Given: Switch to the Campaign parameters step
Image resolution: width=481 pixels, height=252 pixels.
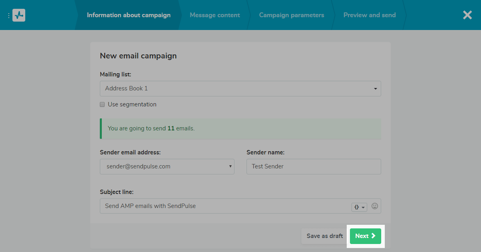Looking at the screenshot, I should [291, 15].
